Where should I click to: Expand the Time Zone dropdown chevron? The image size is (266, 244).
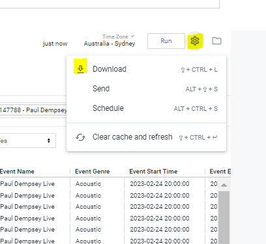click(x=132, y=37)
